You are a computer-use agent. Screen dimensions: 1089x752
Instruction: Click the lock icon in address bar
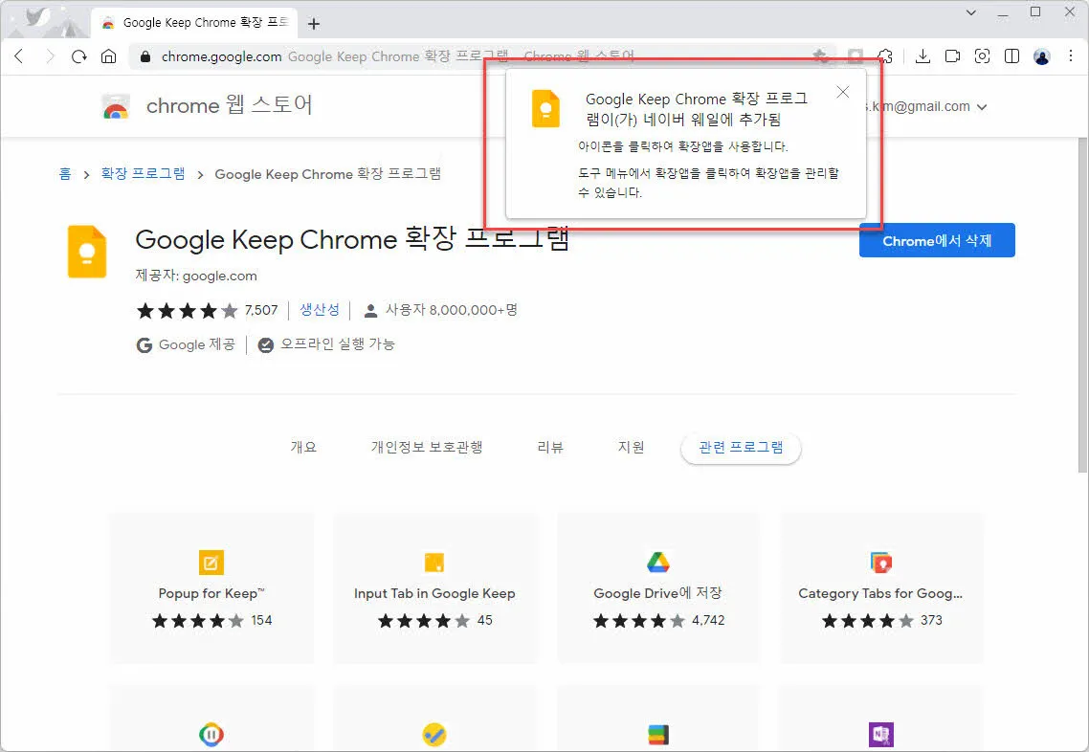pyautogui.click(x=145, y=57)
